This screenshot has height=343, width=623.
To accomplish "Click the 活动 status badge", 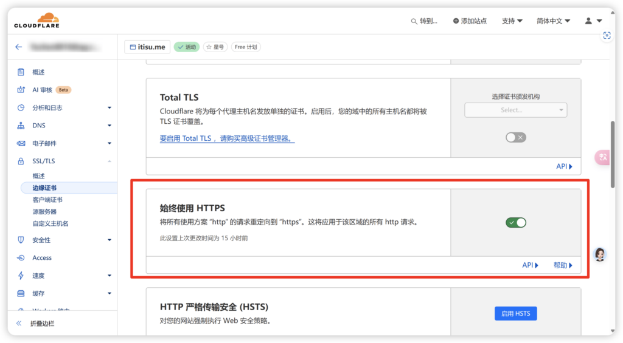I will point(187,47).
